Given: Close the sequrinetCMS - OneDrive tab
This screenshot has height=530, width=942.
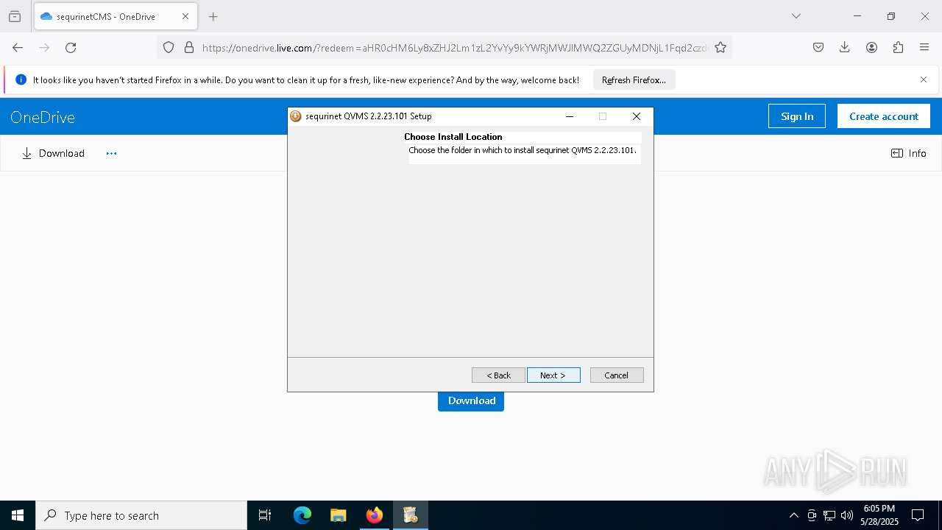Looking at the screenshot, I should pyautogui.click(x=185, y=16).
